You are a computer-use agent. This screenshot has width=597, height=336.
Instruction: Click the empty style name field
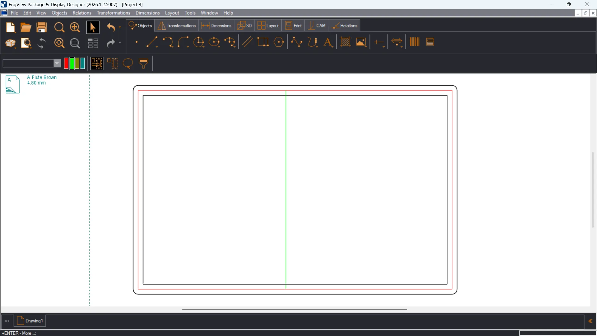tap(28, 63)
